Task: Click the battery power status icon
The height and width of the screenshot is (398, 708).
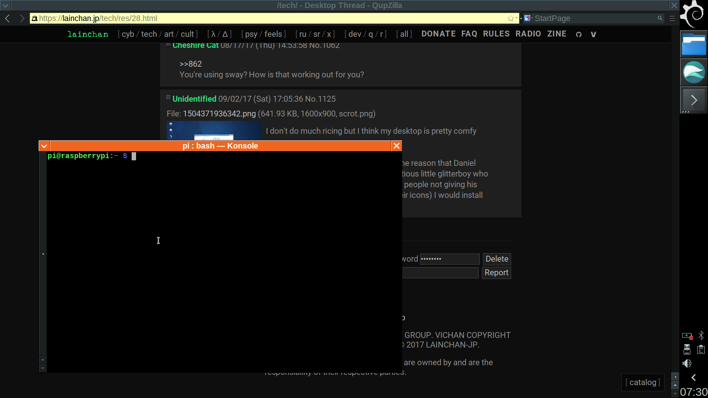Action: [687, 335]
